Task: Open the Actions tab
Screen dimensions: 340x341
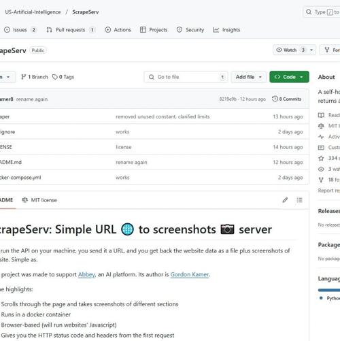Action: [x=118, y=30]
